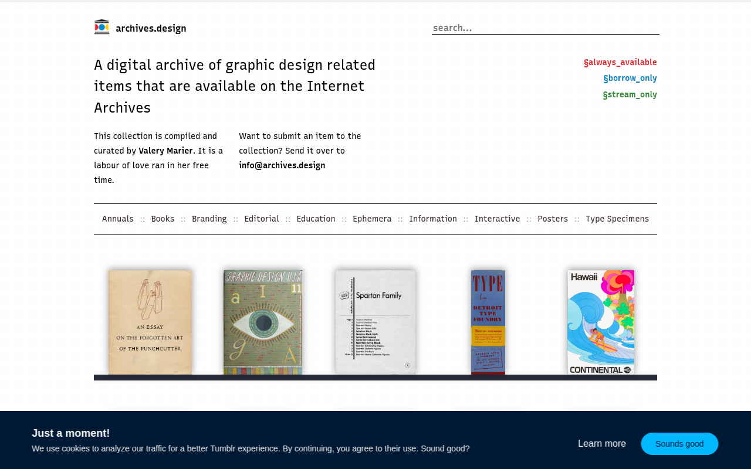The height and width of the screenshot is (469, 751).
Task: View the Information category
Action: 433,219
